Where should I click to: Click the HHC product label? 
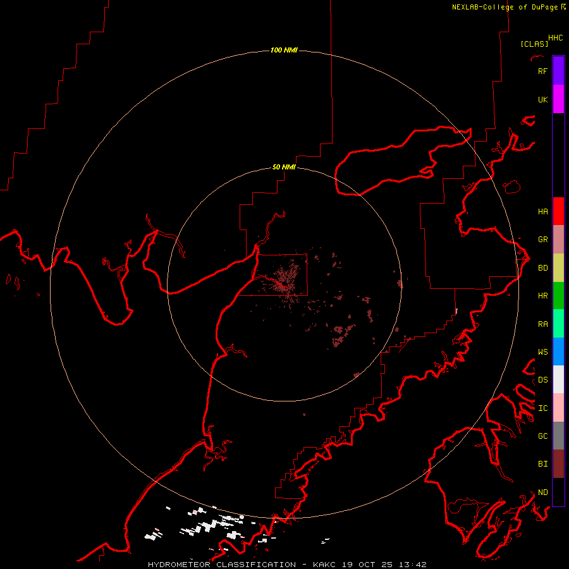coord(556,38)
